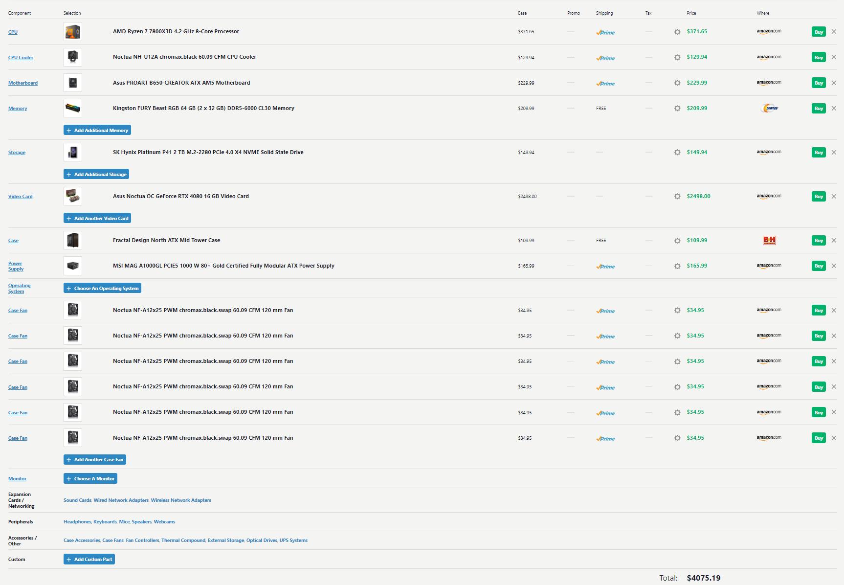Click the Prime icon on the MSI power supply row

click(605, 266)
